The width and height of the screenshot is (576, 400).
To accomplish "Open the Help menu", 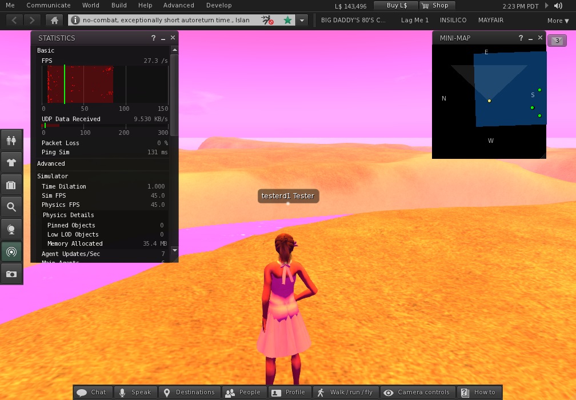I will (x=145, y=5).
